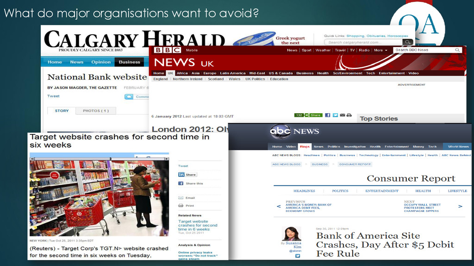Click the email envelope icon on BBC article
Image resolution: width=474 pixels, height=266 pixels.
pos(342,115)
